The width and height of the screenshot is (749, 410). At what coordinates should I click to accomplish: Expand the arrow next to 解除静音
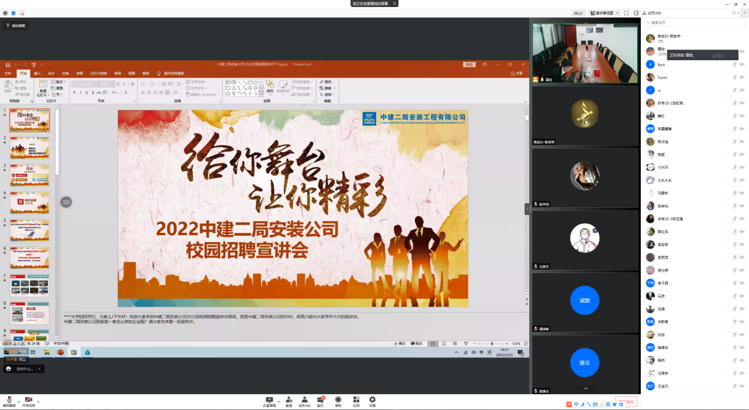click(x=18, y=401)
